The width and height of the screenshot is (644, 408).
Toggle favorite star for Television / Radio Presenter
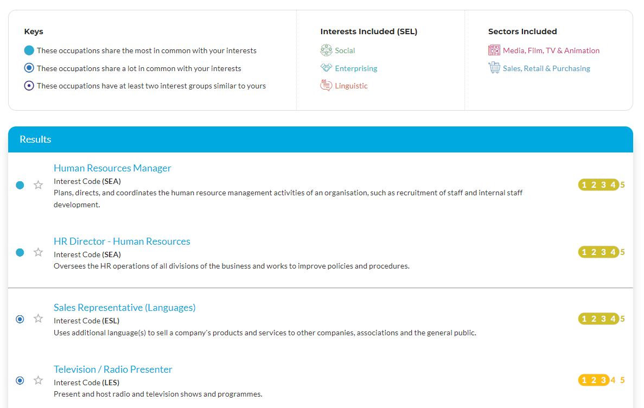[38, 380]
